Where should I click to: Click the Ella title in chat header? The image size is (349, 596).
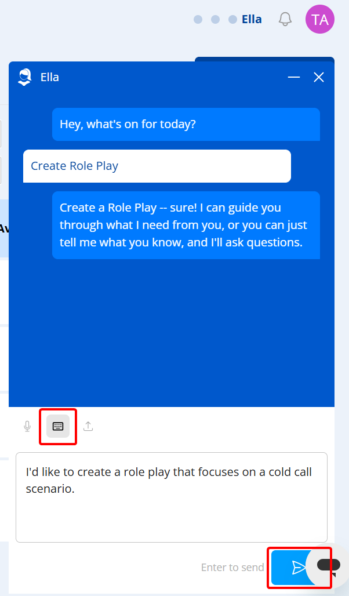pos(50,77)
